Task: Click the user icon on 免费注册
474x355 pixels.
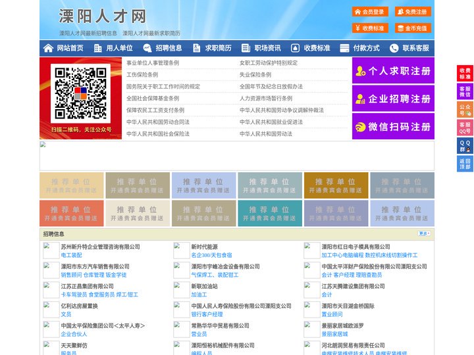Action: (x=400, y=12)
